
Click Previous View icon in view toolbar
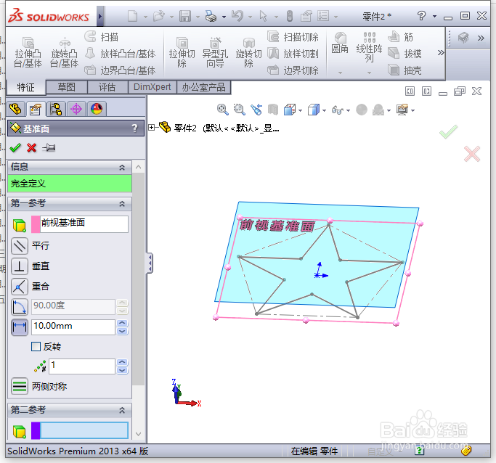tap(256, 110)
